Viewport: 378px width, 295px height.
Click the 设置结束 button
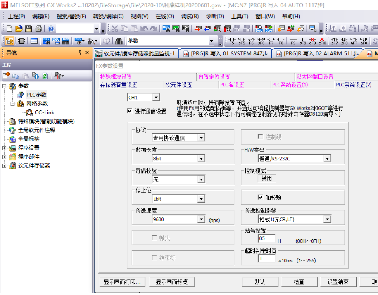(338, 282)
